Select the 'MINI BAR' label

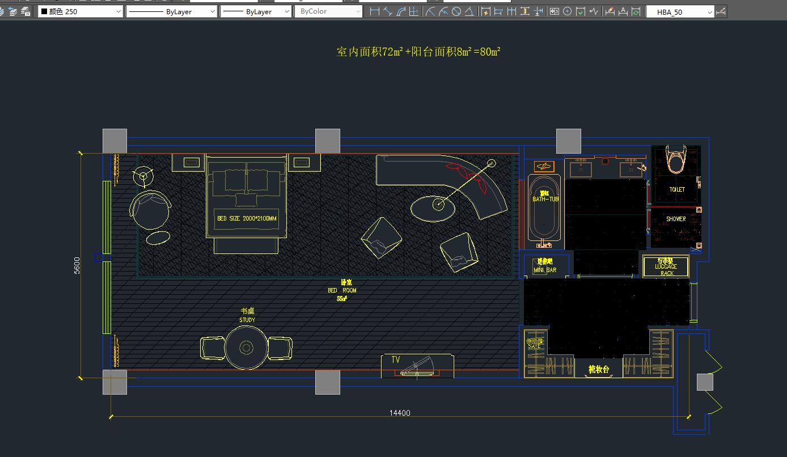545,270
